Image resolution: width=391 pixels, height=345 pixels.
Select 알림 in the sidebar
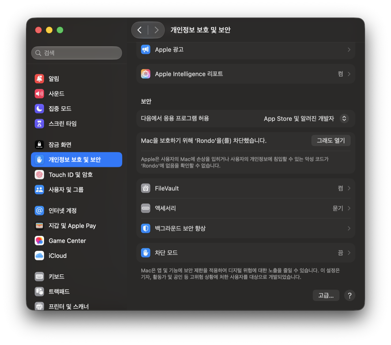pyautogui.click(x=77, y=79)
